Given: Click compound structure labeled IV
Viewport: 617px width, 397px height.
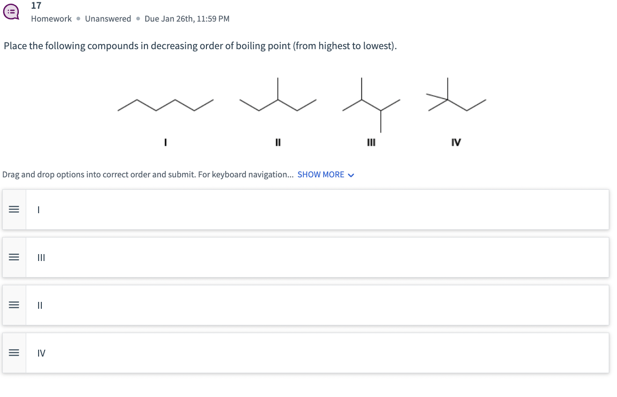Looking at the screenshot, I should tap(455, 99).
